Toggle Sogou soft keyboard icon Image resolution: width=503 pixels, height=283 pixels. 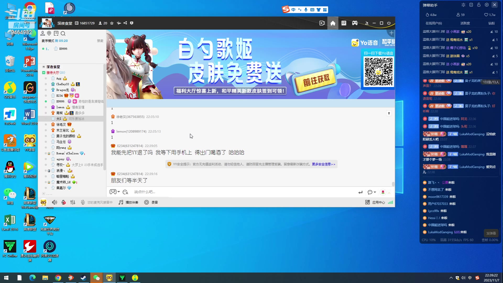[x=312, y=10]
